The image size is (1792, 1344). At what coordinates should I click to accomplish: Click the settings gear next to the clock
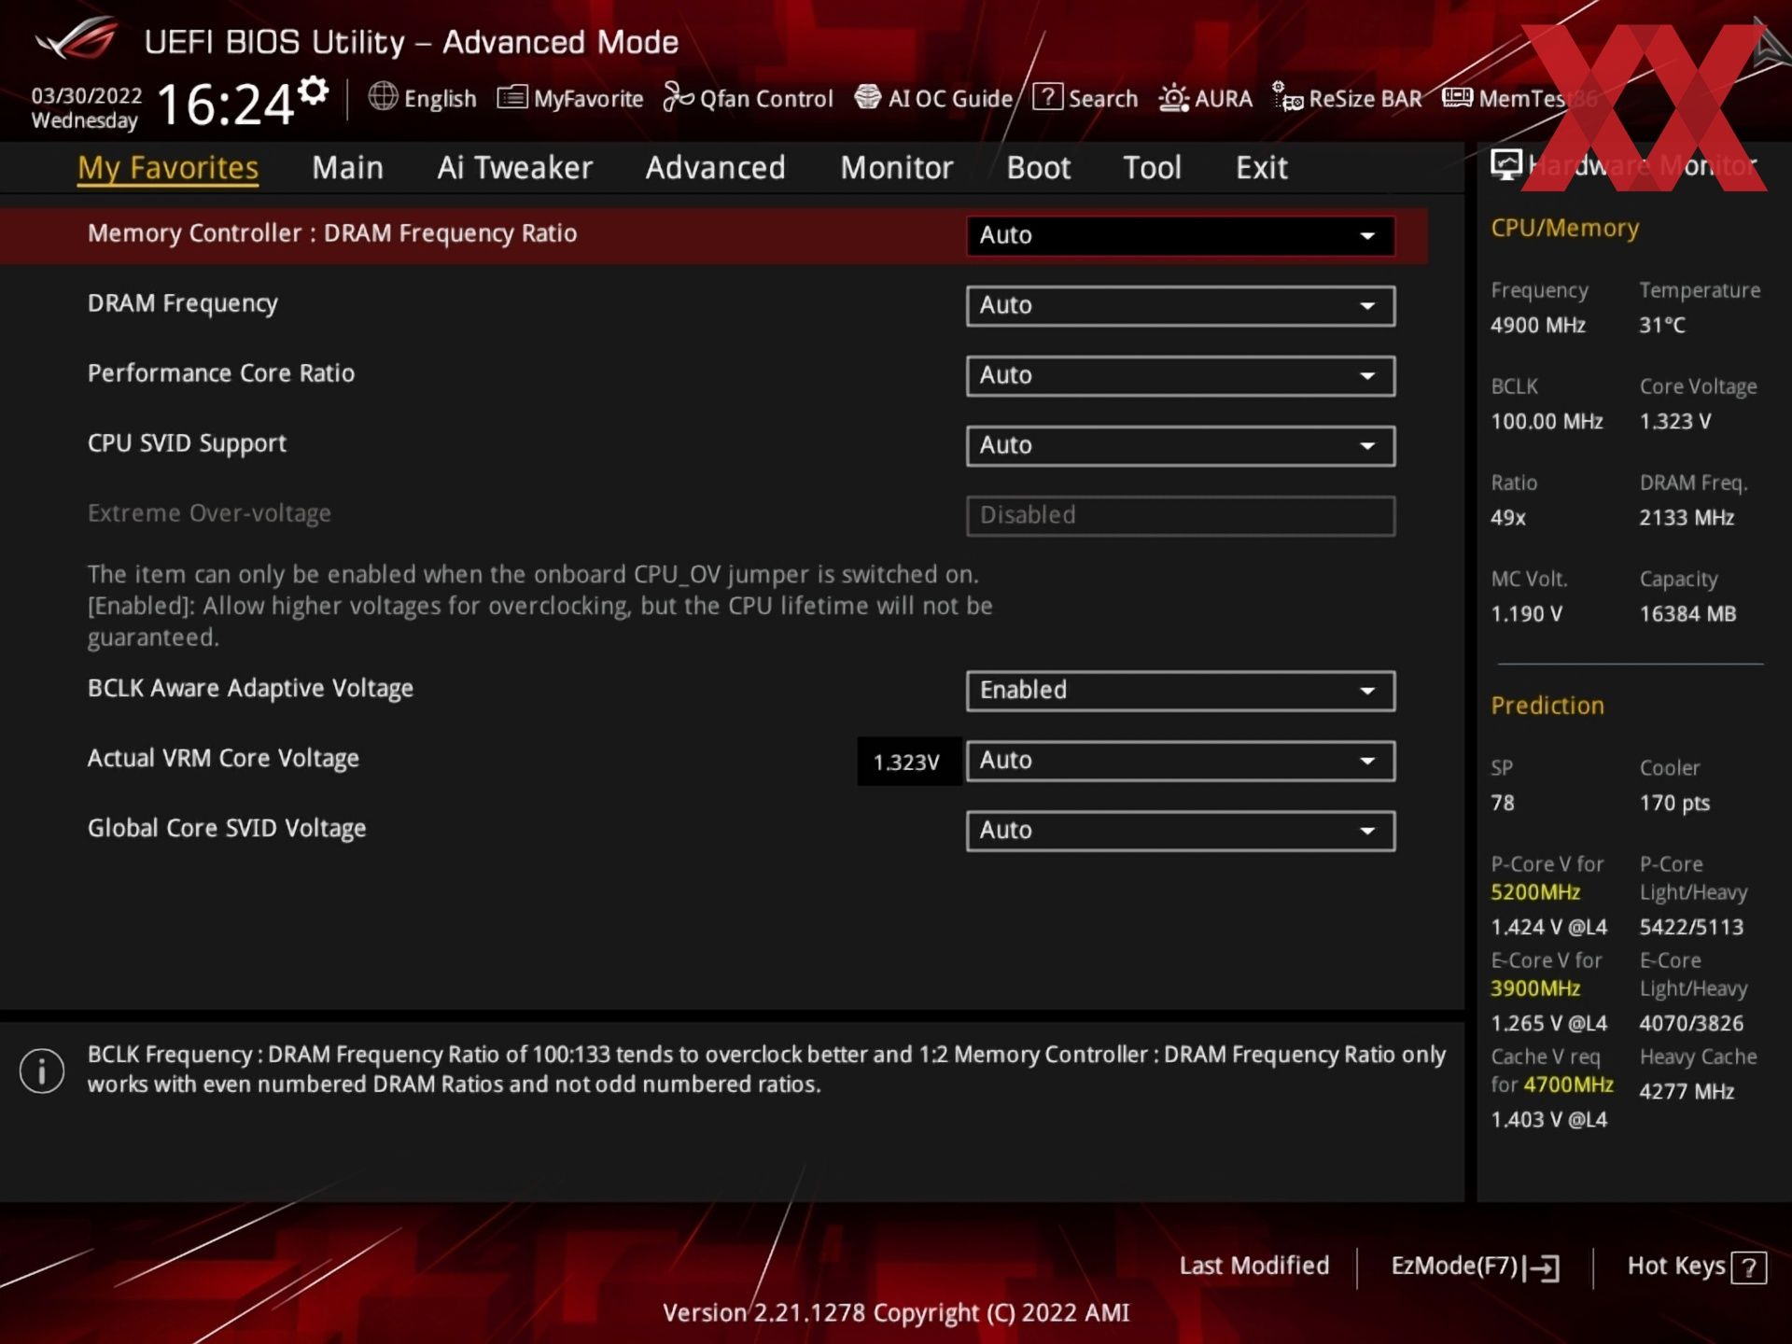click(315, 91)
